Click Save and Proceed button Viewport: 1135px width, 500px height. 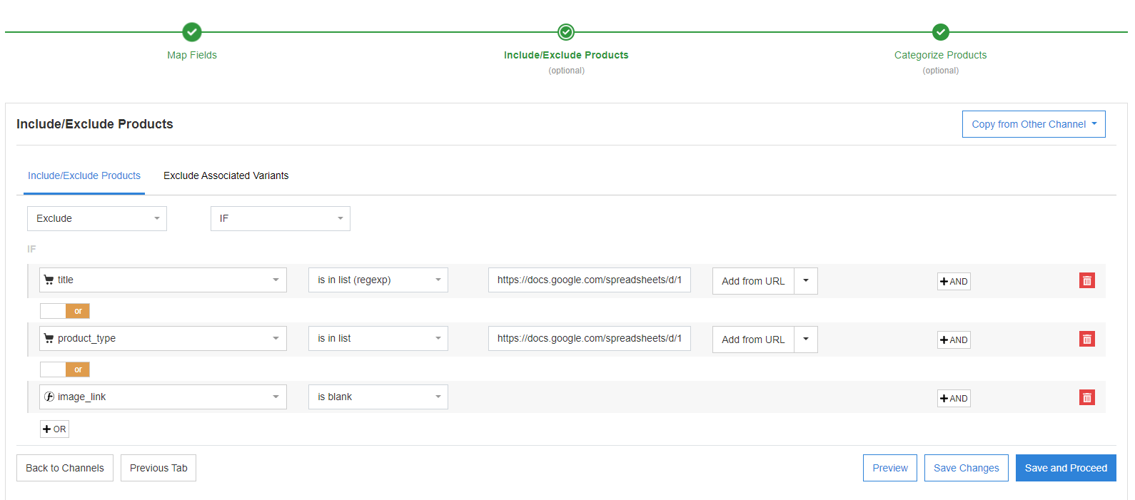[x=1065, y=469]
